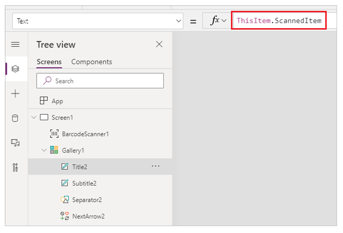
Task: Select NextArrow2 in the tree
Action: [x=100, y=216]
